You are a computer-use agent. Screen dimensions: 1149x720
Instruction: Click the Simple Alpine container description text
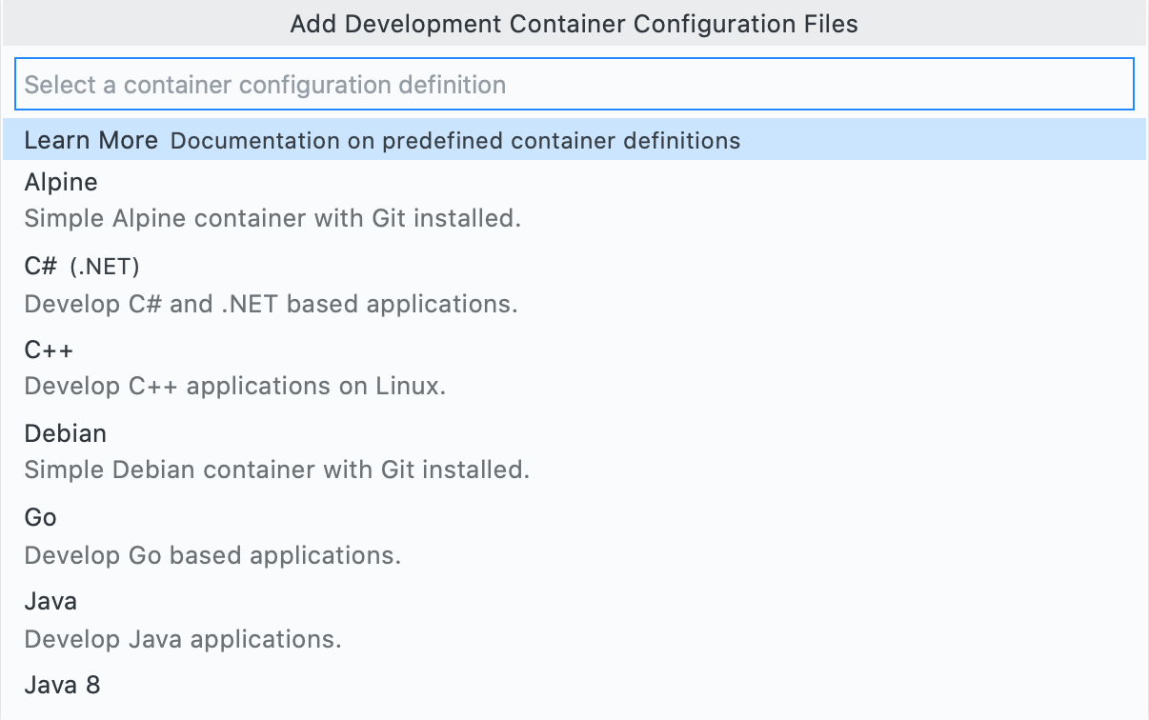[272, 218]
